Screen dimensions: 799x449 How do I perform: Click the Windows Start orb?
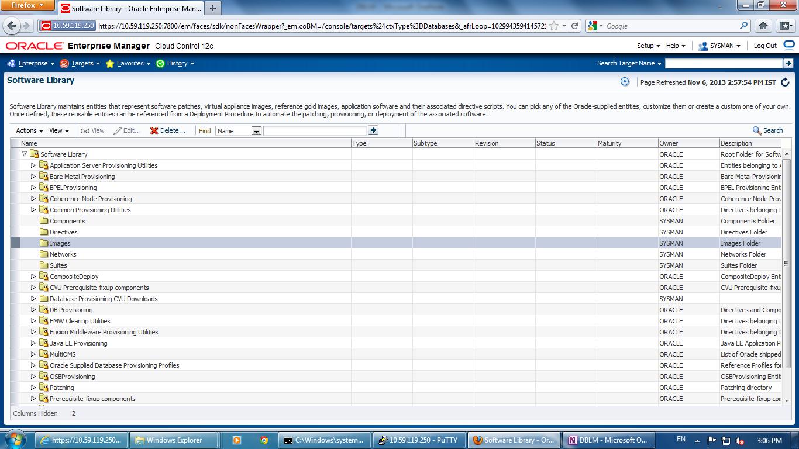pyautogui.click(x=16, y=440)
